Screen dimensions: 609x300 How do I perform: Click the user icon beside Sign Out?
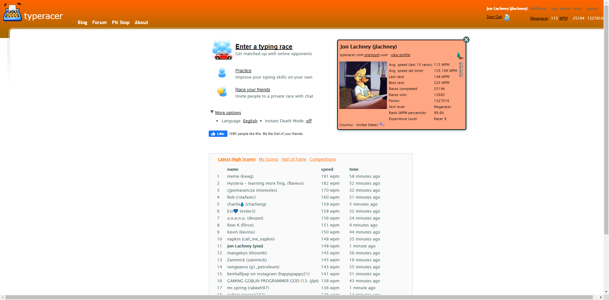(x=507, y=17)
